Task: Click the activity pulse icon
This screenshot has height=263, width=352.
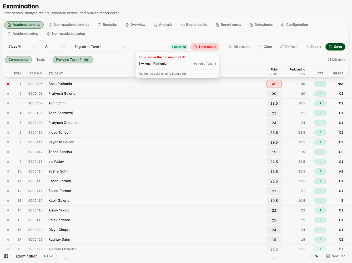Action: [316, 256]
